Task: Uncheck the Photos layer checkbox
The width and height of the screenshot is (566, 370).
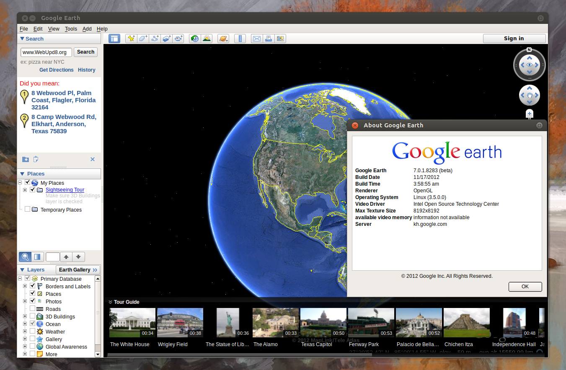Action: coord(33,301)
